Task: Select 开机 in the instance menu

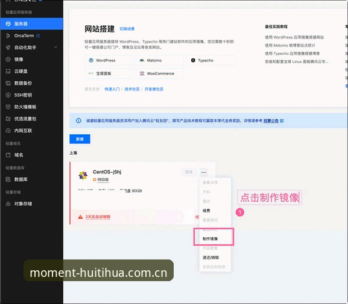Action: (x=206, y=192)
